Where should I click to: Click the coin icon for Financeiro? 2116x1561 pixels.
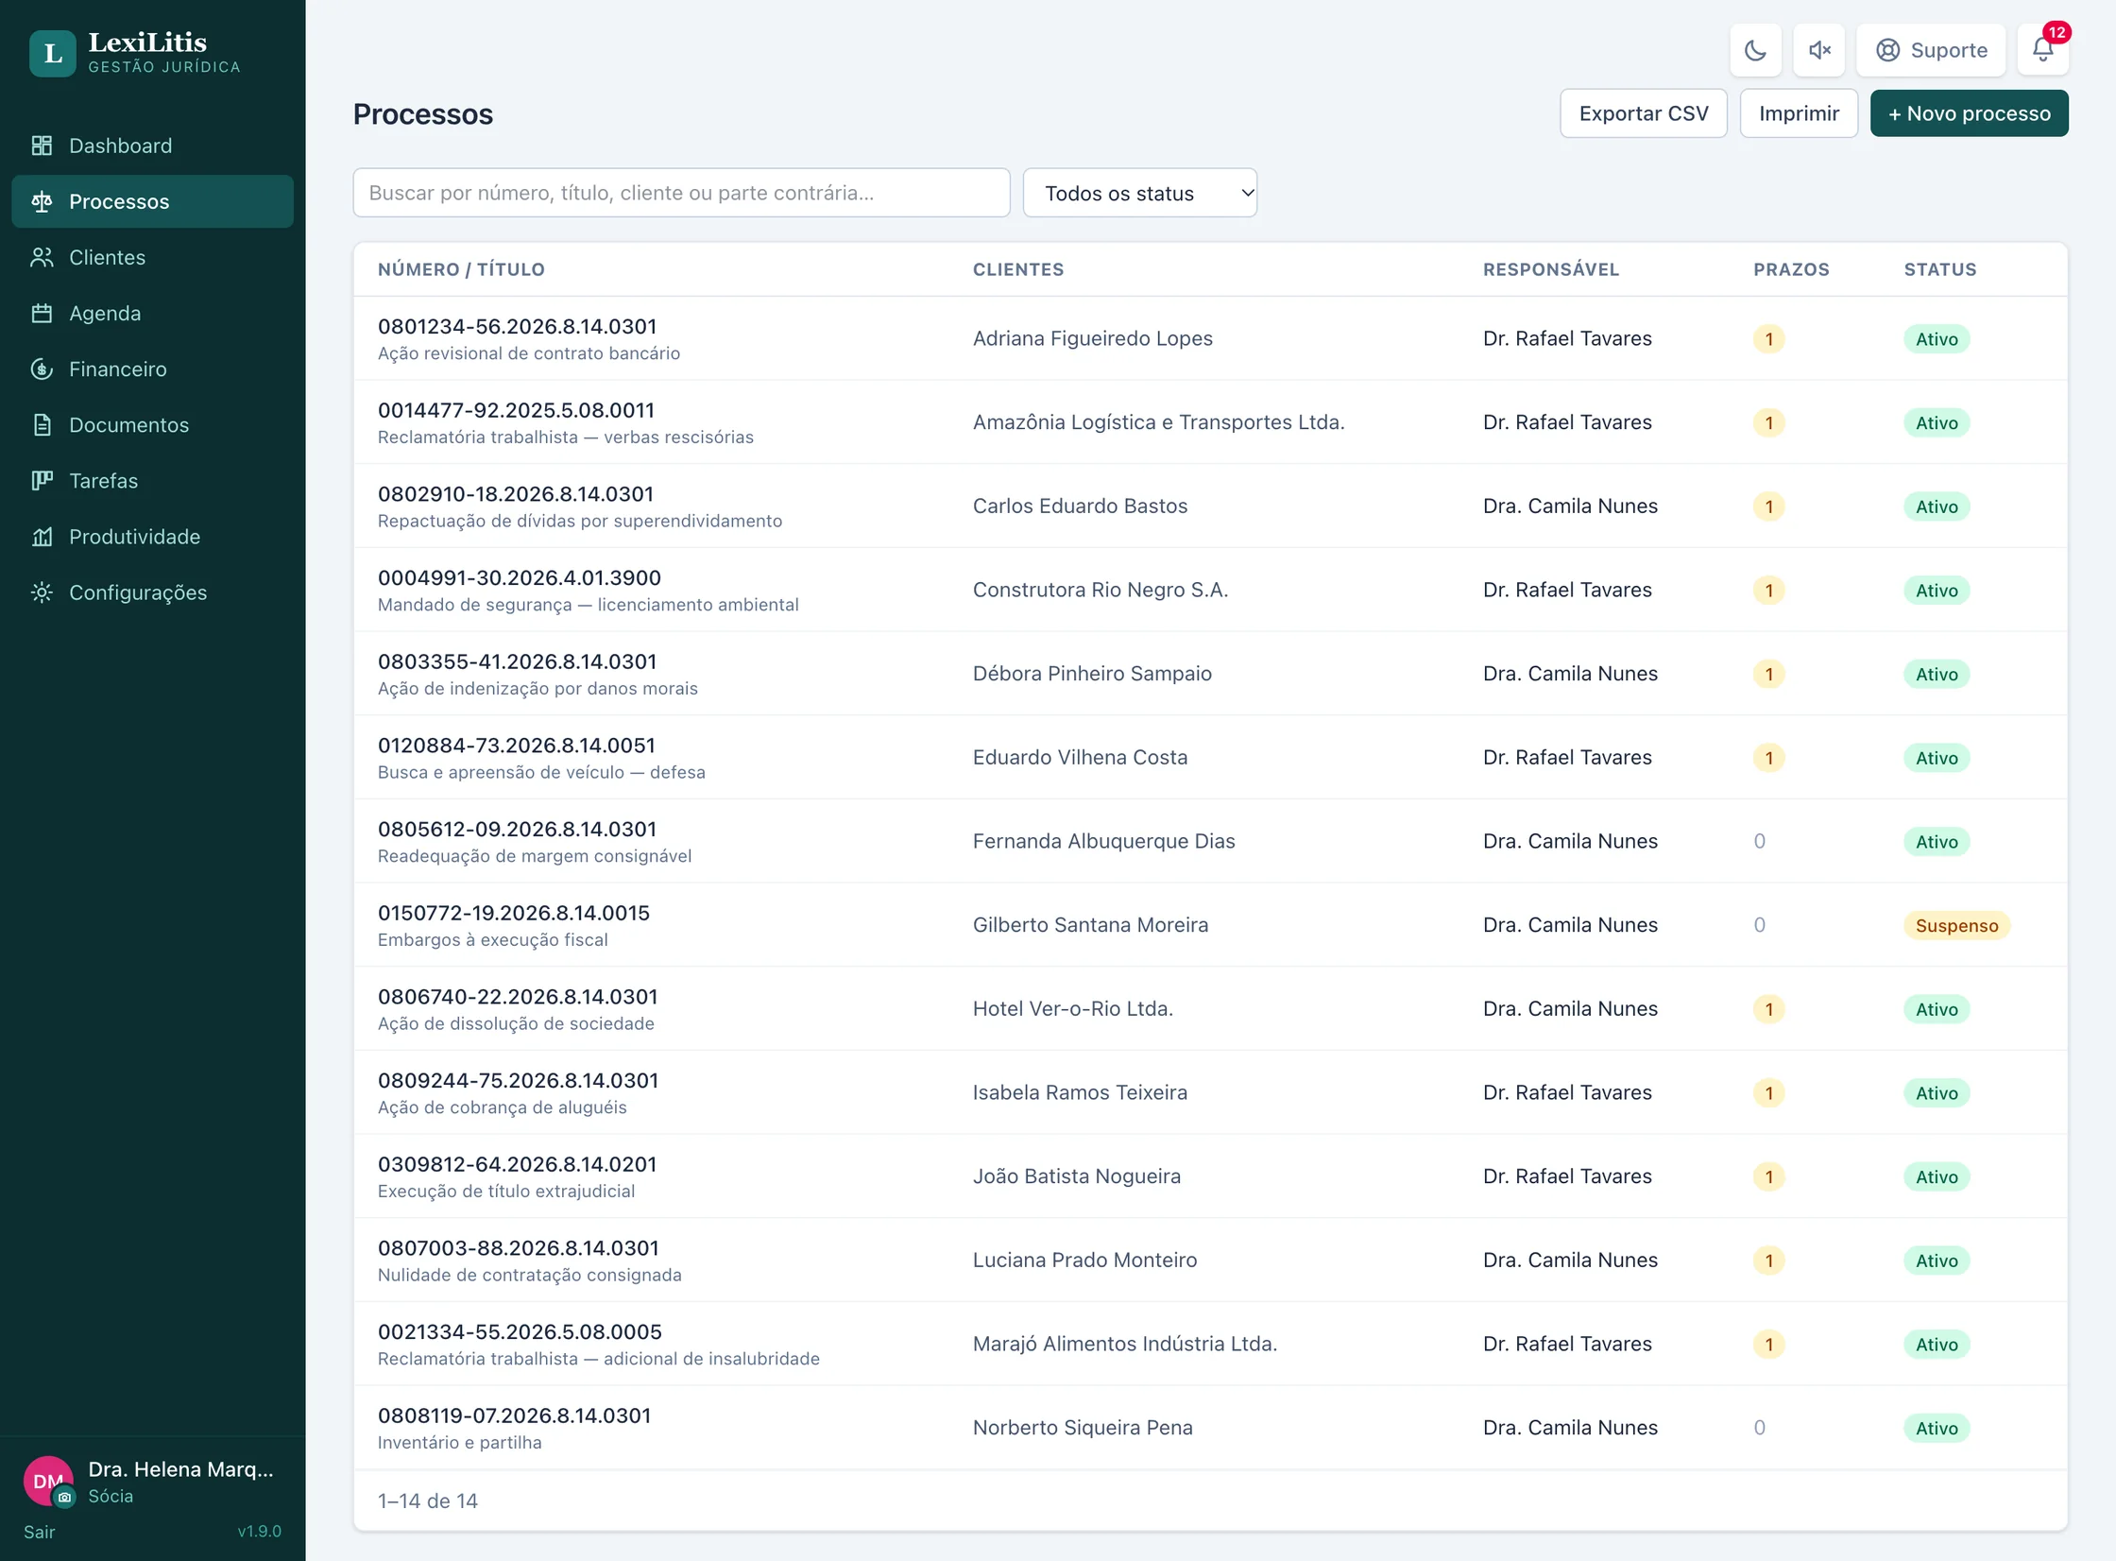point(42,369)
